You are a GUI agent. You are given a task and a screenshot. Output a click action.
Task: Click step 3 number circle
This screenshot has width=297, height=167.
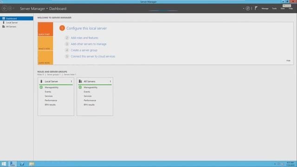[x=67, y=44]
